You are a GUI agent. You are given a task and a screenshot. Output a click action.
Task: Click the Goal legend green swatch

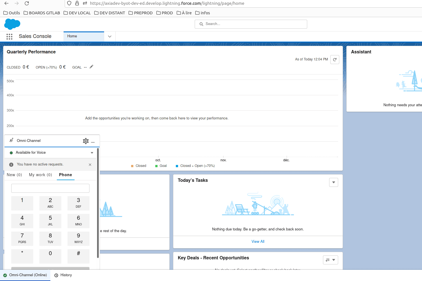coord(156,166)
